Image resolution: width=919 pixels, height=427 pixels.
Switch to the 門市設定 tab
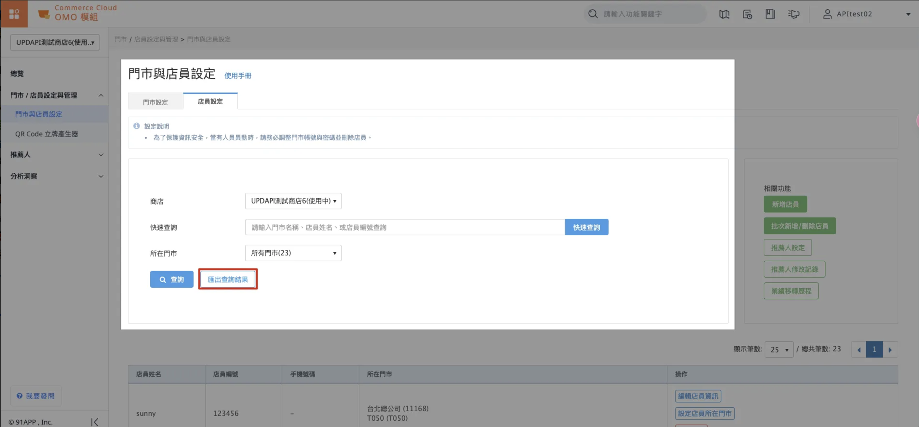pyautogui.click(x=155, y=102)
